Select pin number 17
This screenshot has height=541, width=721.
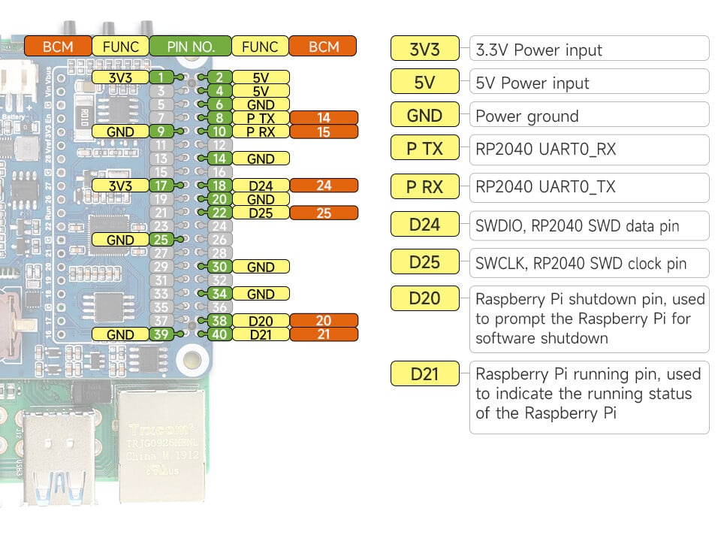point(161,186)
